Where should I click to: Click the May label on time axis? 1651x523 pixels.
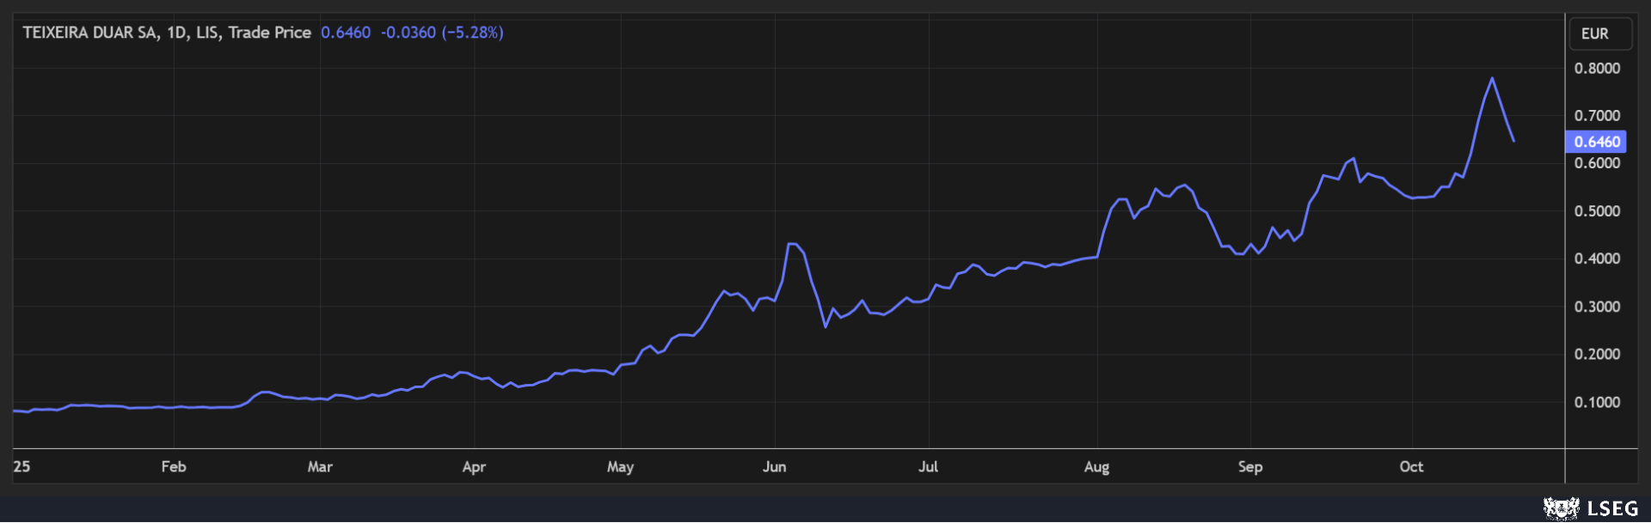coord(620,466)
